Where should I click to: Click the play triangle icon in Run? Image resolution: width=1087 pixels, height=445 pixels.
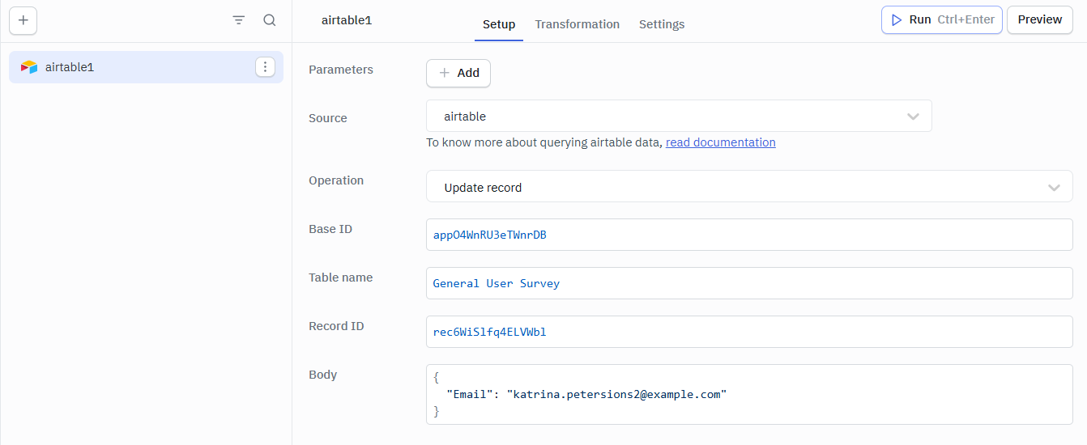897,20
